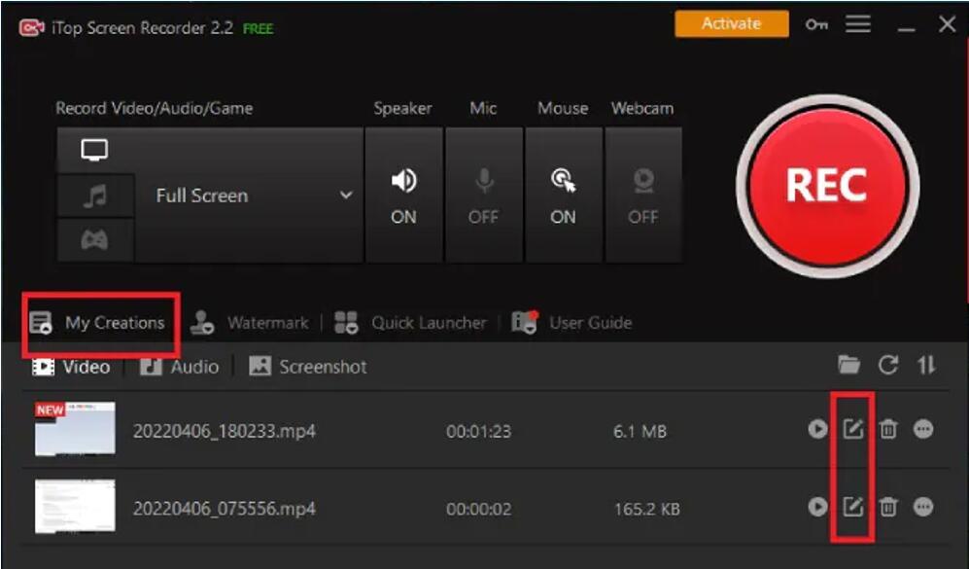Click the orange Activate button
This screenshot has width=969, height=569.
732,24
